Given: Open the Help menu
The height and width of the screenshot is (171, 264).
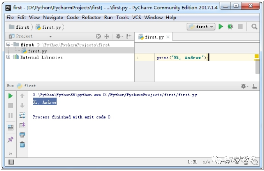Looking at the screenshot, I should 171,18.
